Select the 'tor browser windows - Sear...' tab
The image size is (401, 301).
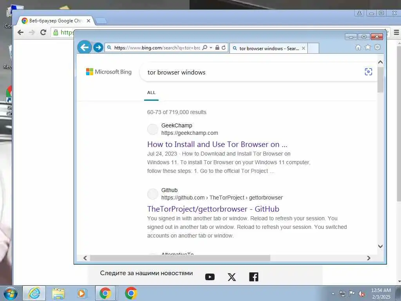(x=269, y=48)
